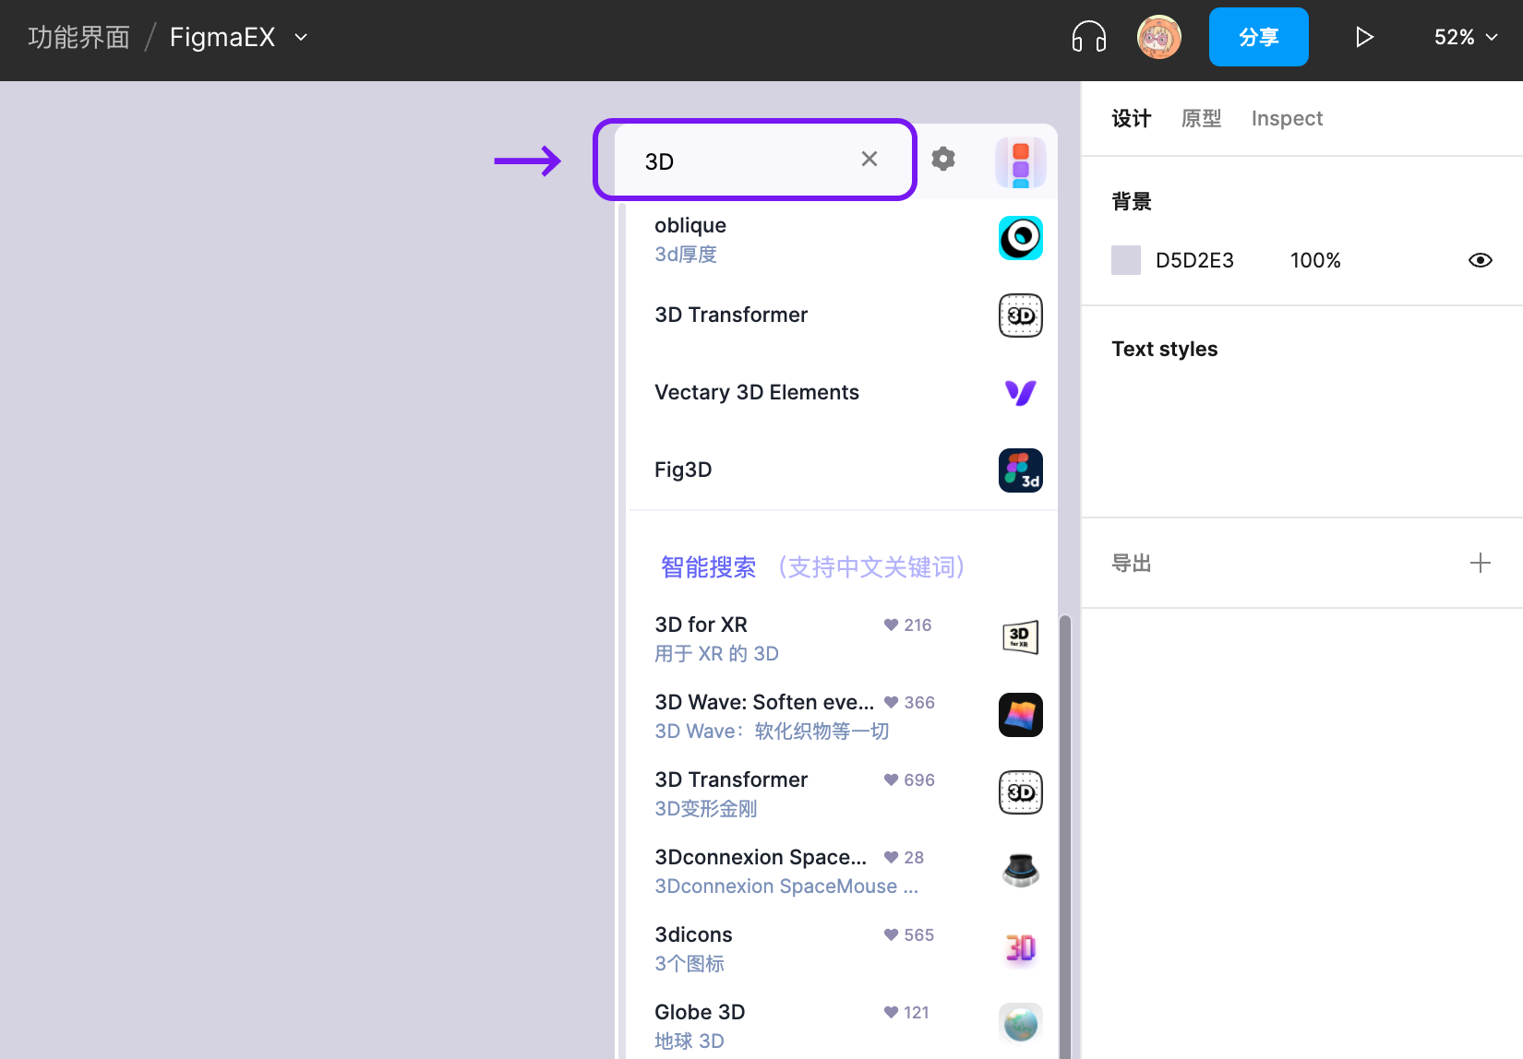Image resolution: width=1523 pixels, height=1059 pixels.
Task: Click the 智能搜索 heading
Action: tap(708, 566)
